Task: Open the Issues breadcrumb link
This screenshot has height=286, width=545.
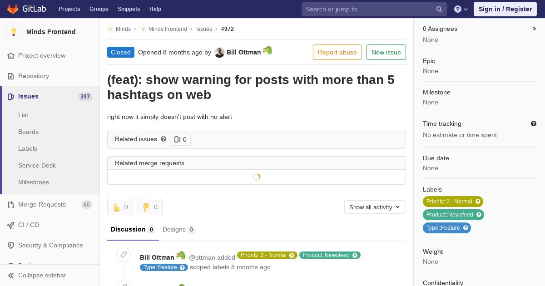Action: (x=204, y=29)
